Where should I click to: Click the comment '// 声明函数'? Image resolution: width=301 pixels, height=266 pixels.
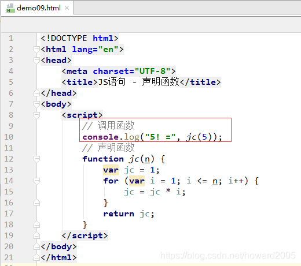pyautogui.click(x=108, y=148)
